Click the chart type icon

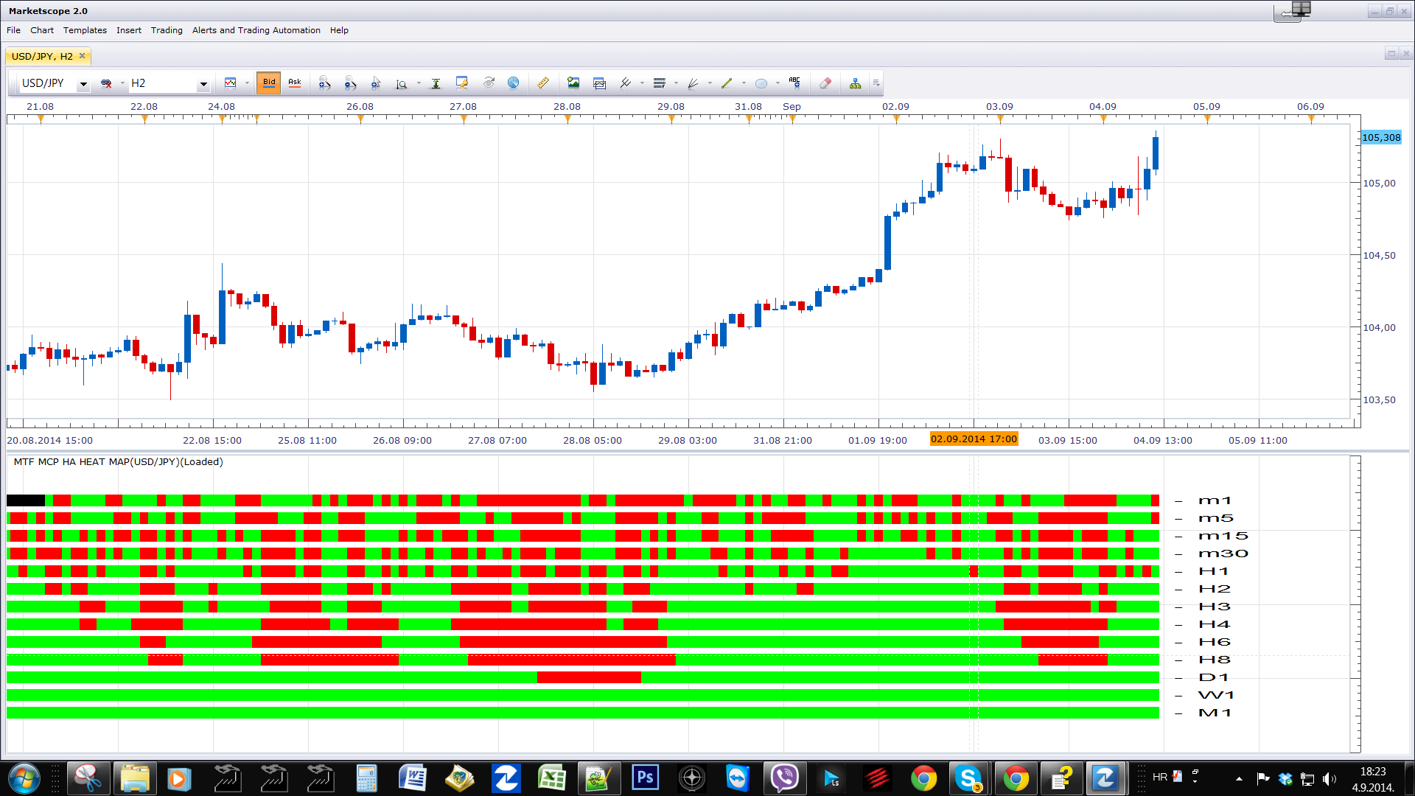click(x=231, y=83)
